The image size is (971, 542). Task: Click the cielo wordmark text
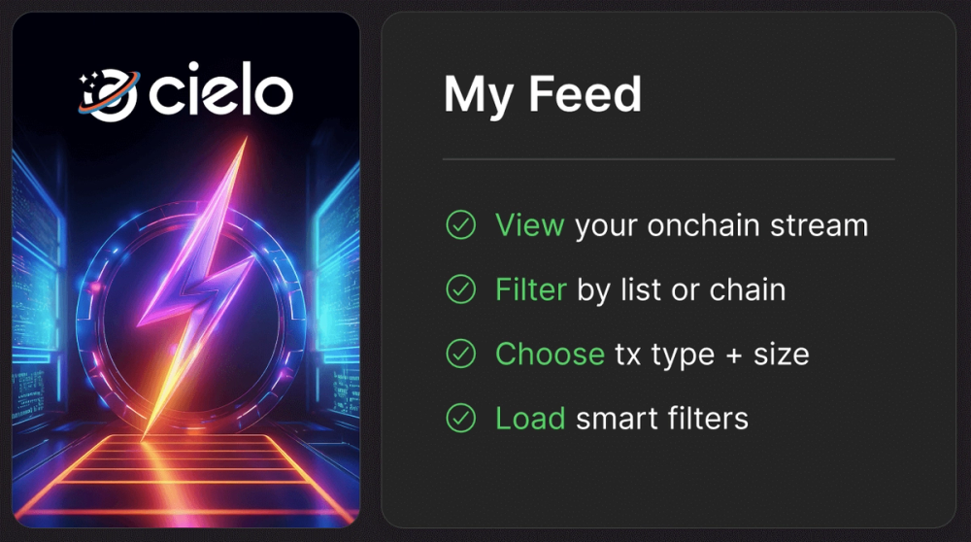pyautogui.click(x=220, y=88)
